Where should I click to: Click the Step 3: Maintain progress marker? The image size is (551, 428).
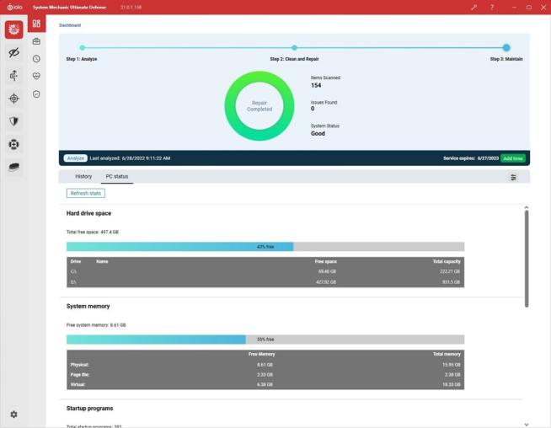tap(506, 47)
